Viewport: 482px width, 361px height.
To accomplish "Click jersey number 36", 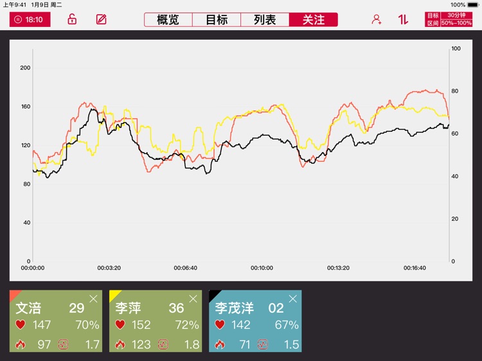I will (x=176, y=308).
